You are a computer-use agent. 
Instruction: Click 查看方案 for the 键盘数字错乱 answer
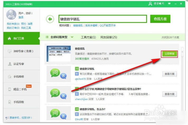[x=170, y=74]
